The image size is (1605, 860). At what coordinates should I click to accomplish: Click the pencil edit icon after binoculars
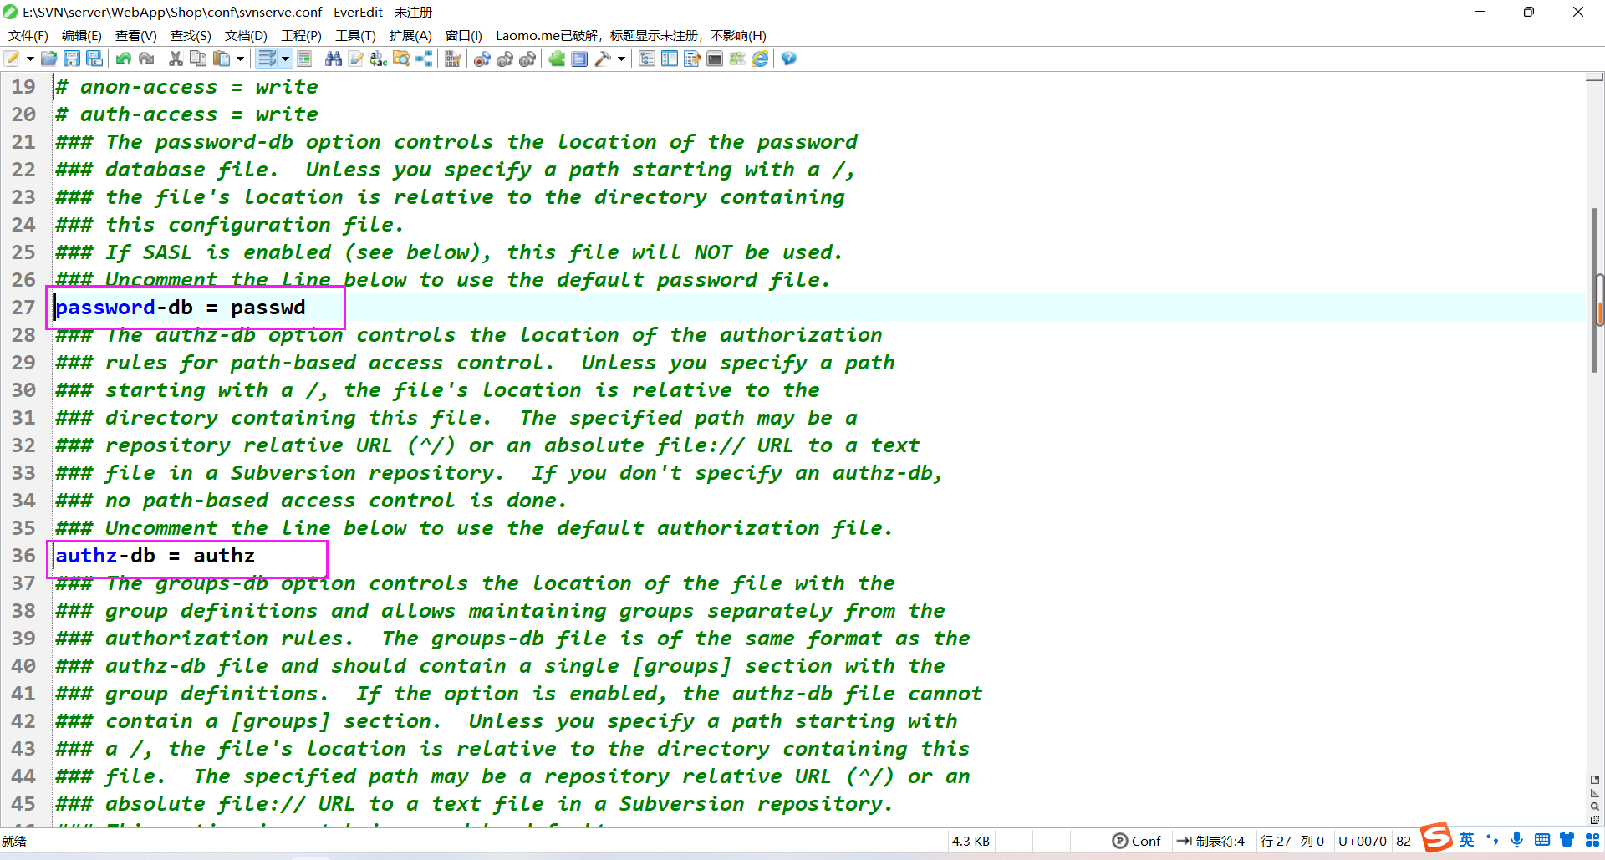tap(356, 59)
